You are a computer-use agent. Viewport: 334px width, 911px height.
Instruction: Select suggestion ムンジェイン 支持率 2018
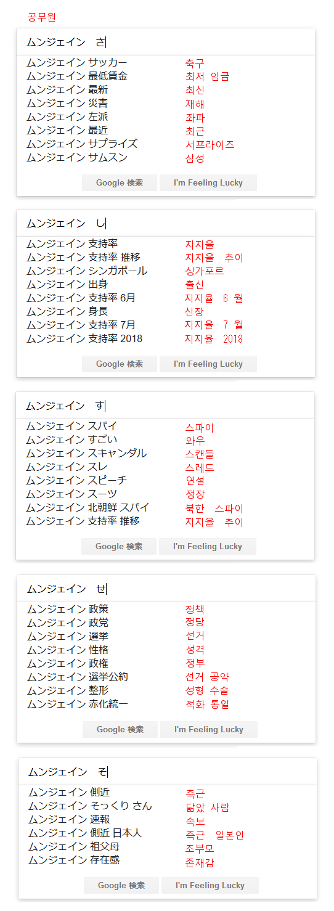click(x=84, y=339)
